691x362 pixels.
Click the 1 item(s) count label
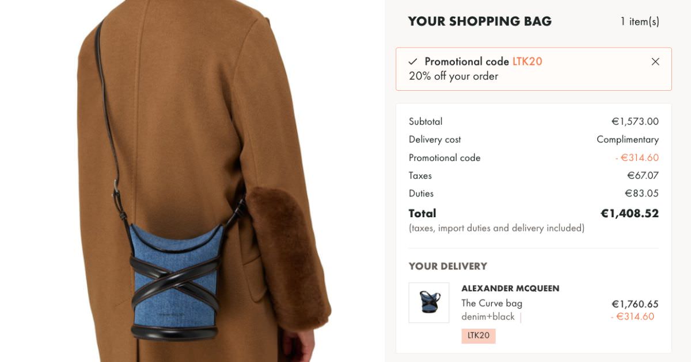[x=640, y=21]
